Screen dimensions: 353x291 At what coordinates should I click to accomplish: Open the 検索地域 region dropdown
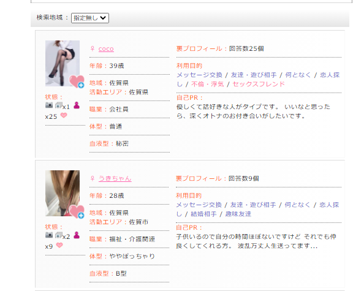point(90,18)
